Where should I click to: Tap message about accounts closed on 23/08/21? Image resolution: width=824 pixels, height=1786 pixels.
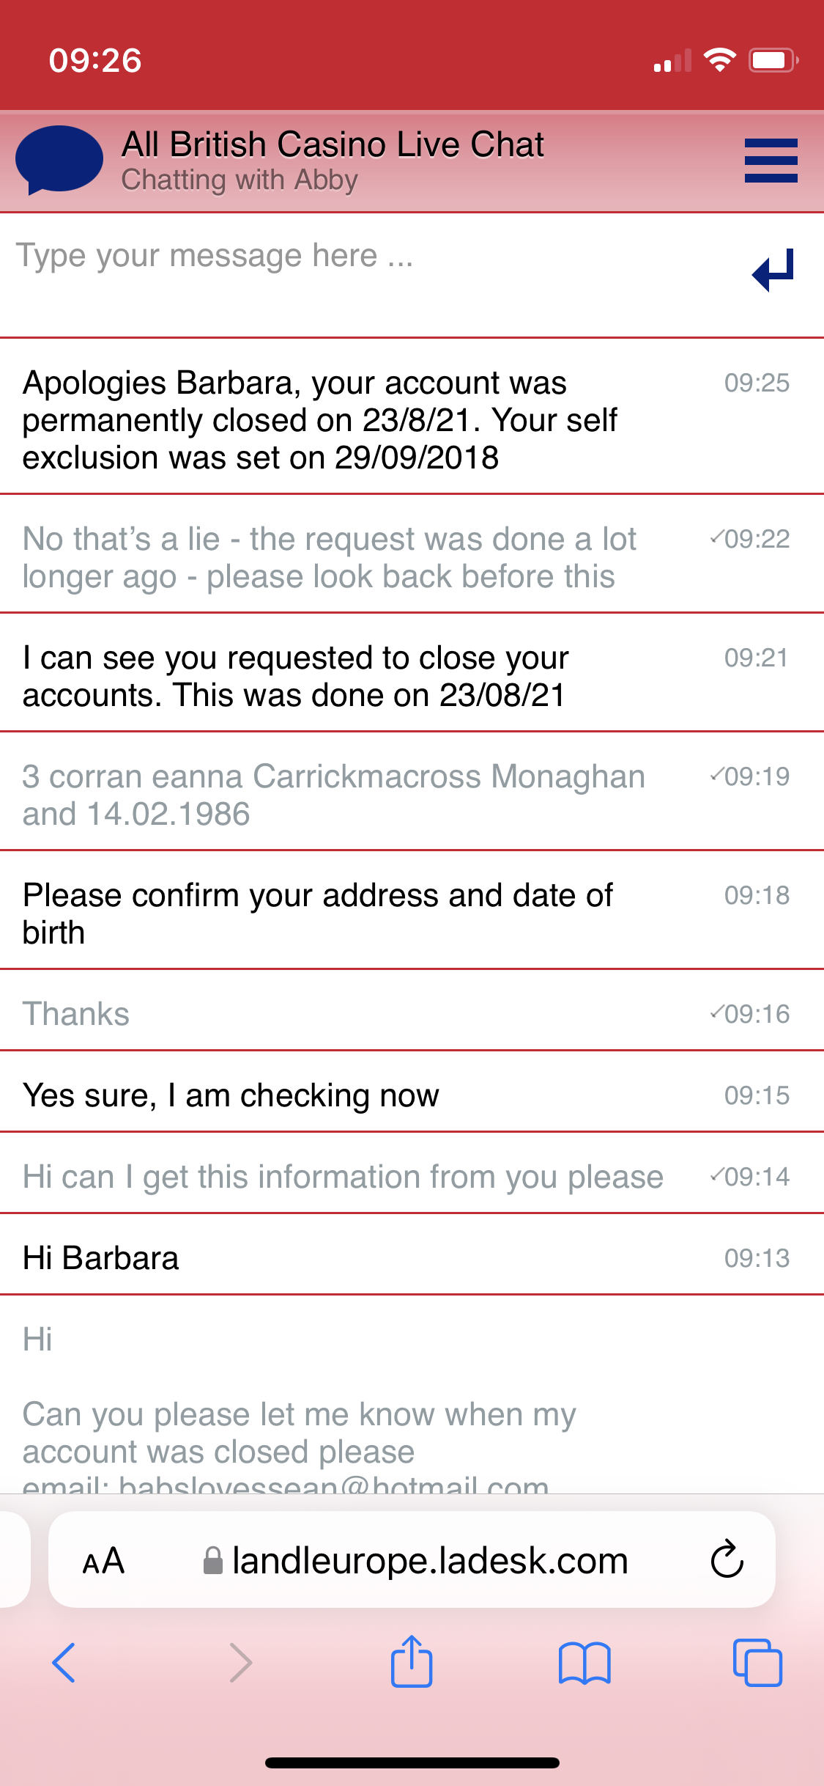click(296, 676)
